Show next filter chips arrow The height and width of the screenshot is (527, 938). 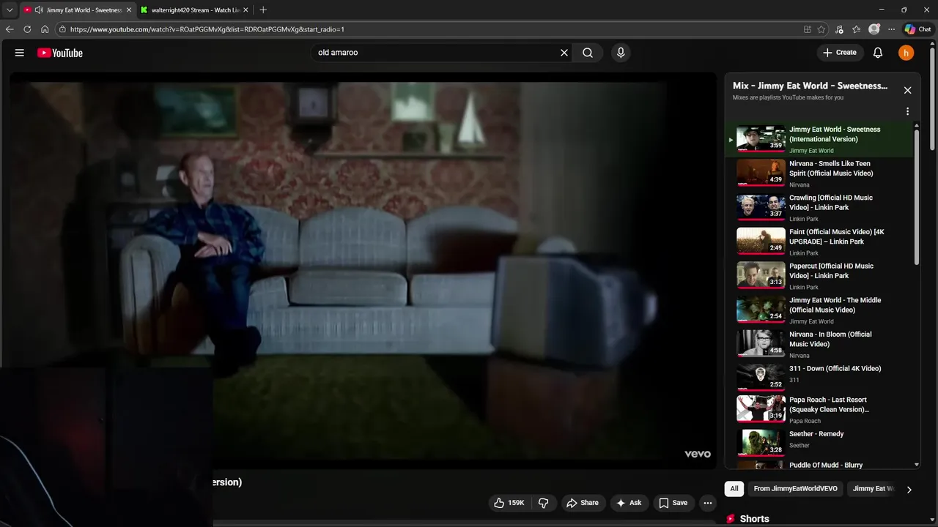click(909, 490)
